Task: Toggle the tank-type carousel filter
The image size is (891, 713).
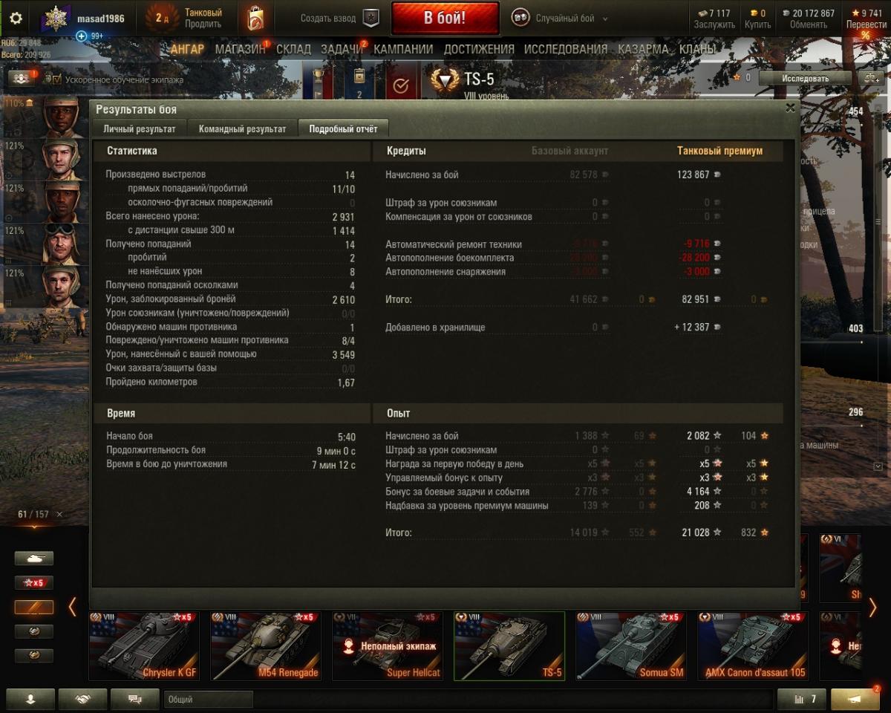Action: tap(34, 559)
